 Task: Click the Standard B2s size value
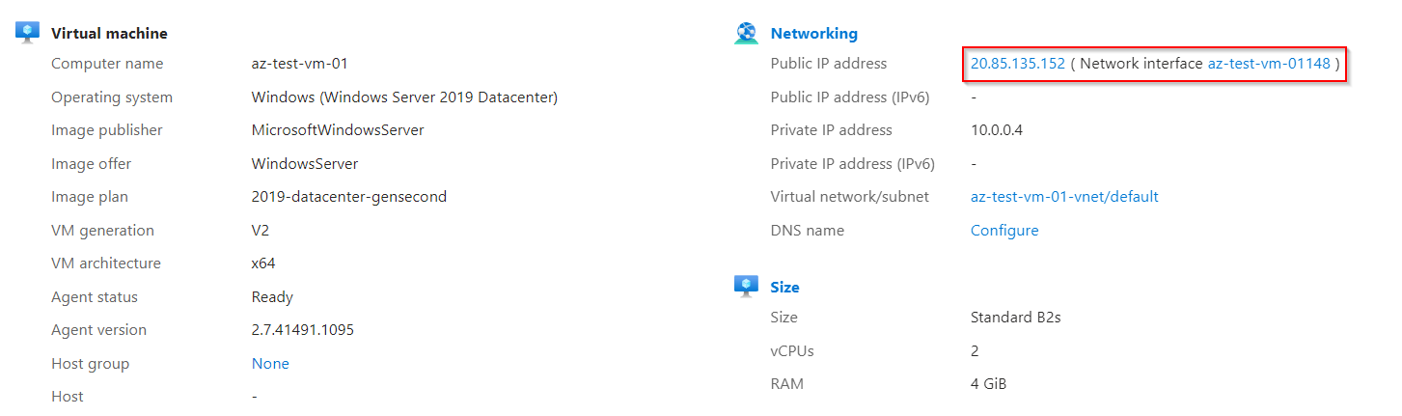(x=1016, y=318)
